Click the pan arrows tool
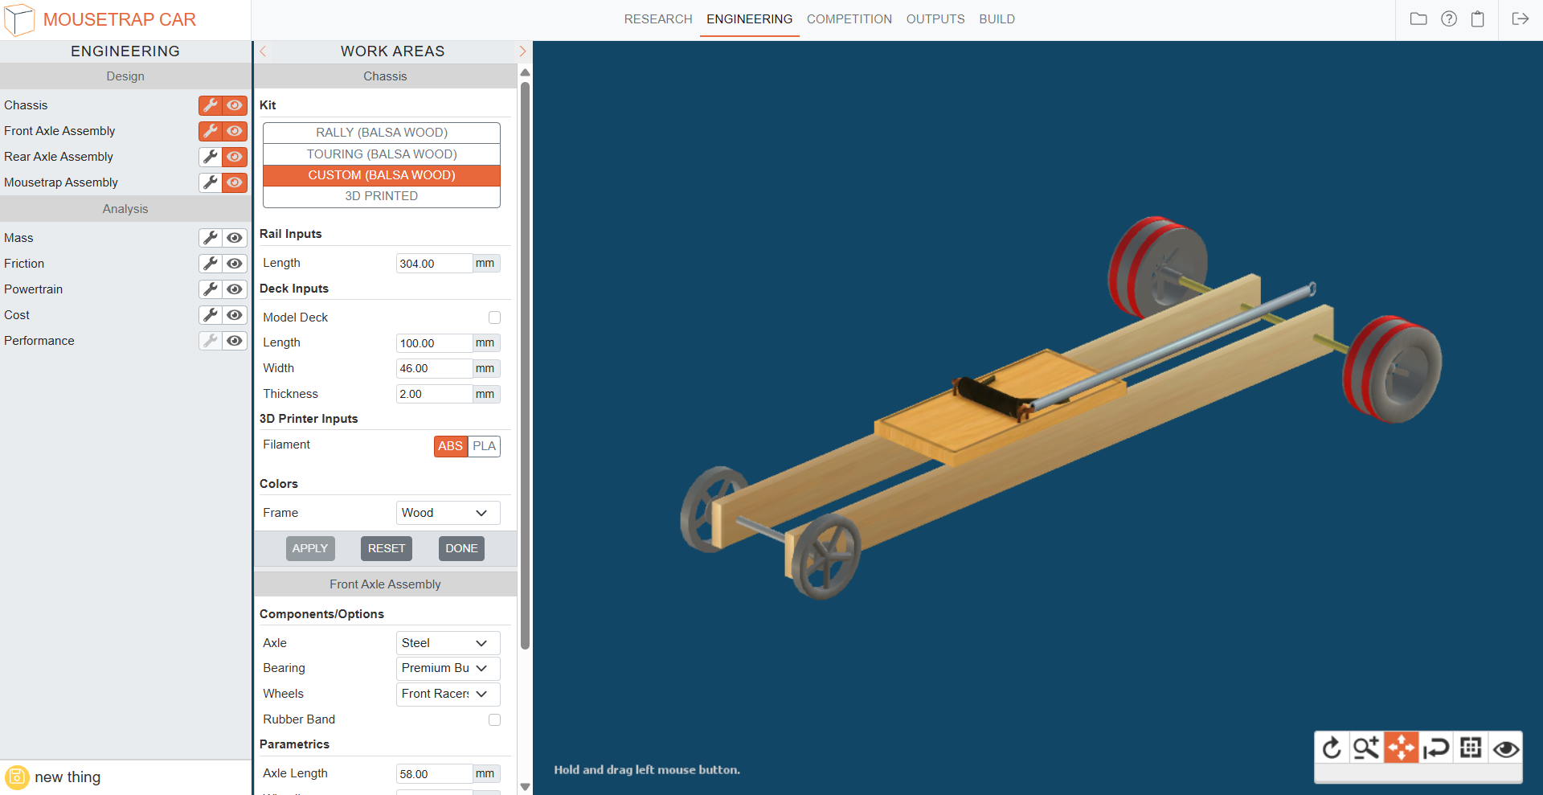The image size is (1543, 795). pos(1401,748)
